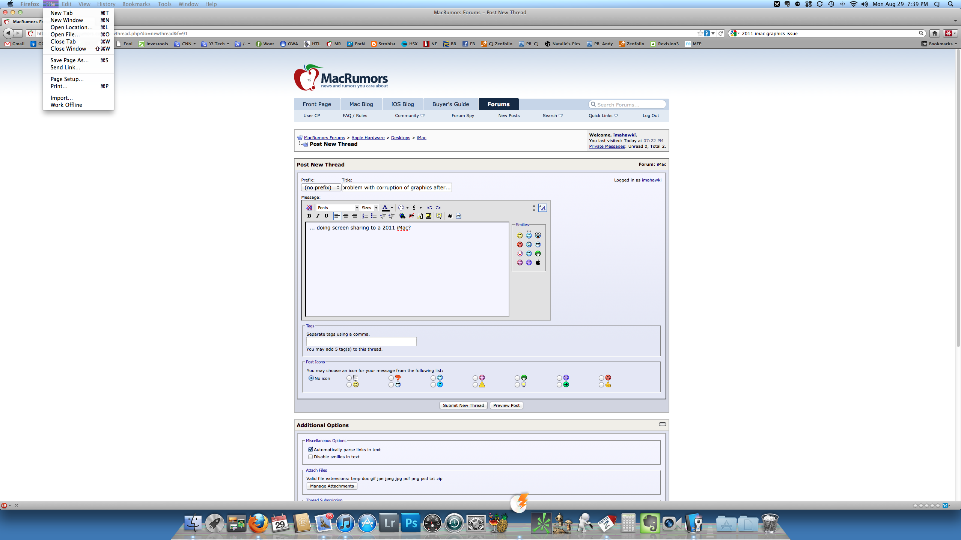Uncheck Automatically parse links in text
The image size is (961, 540).
[x=310, y=449]
